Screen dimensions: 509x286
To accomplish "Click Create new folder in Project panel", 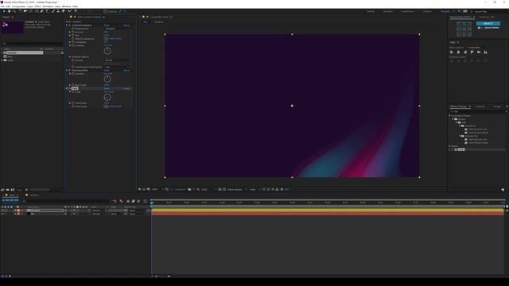I will 7,190.
